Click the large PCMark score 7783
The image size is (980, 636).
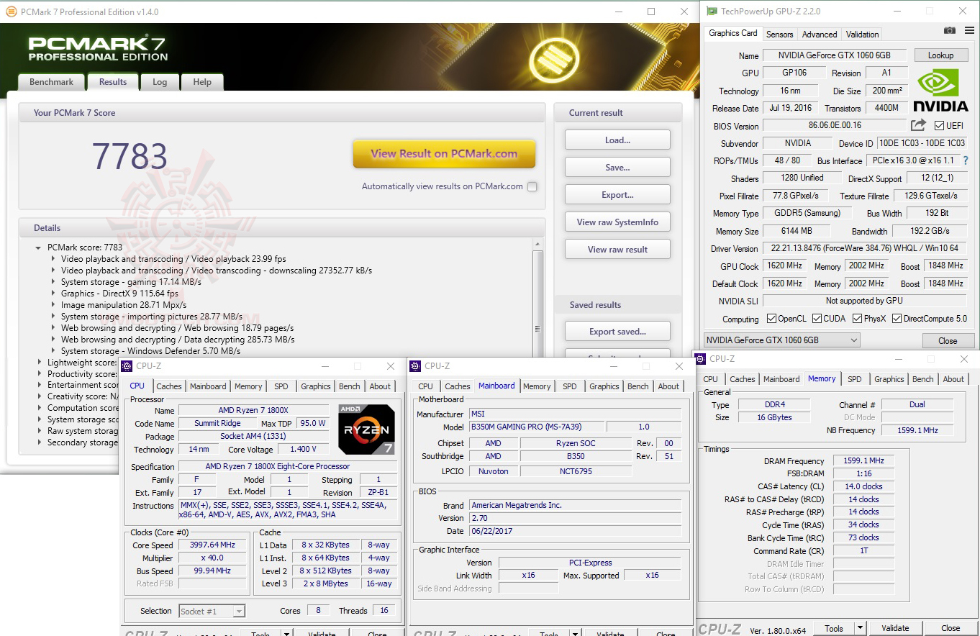[x=130, y=157]
